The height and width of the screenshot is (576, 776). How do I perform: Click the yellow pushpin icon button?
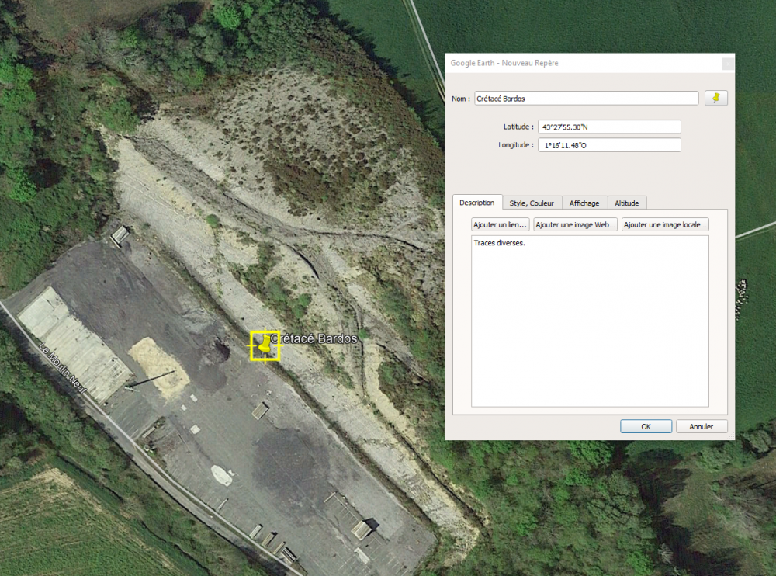715,98
